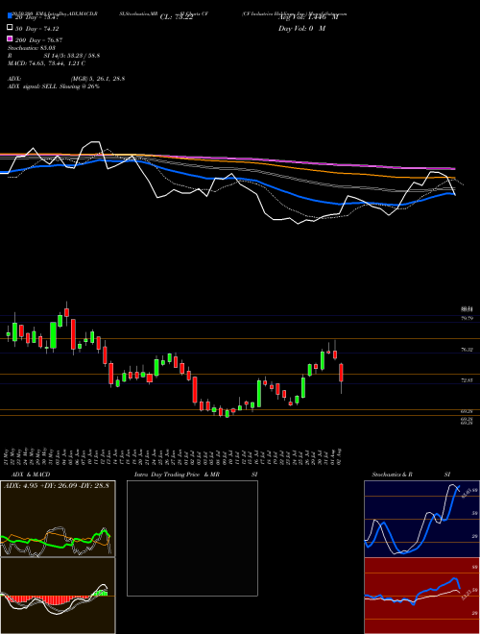Screen dimensions: 480x634
Task: Click the empty Intra Day chart box
Action: (x=192, y=538)
